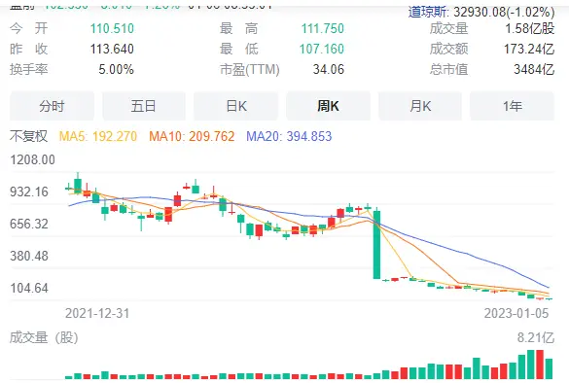Screen dimensions: 569x383
Task: Click the 1208.00 price axis label
Action: [33, 159]
